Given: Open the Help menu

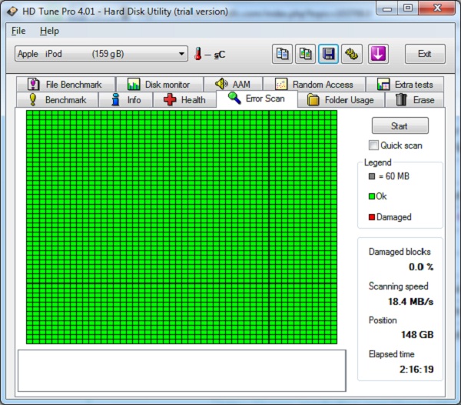Looking at the screenshot, I should pos(49,31).
